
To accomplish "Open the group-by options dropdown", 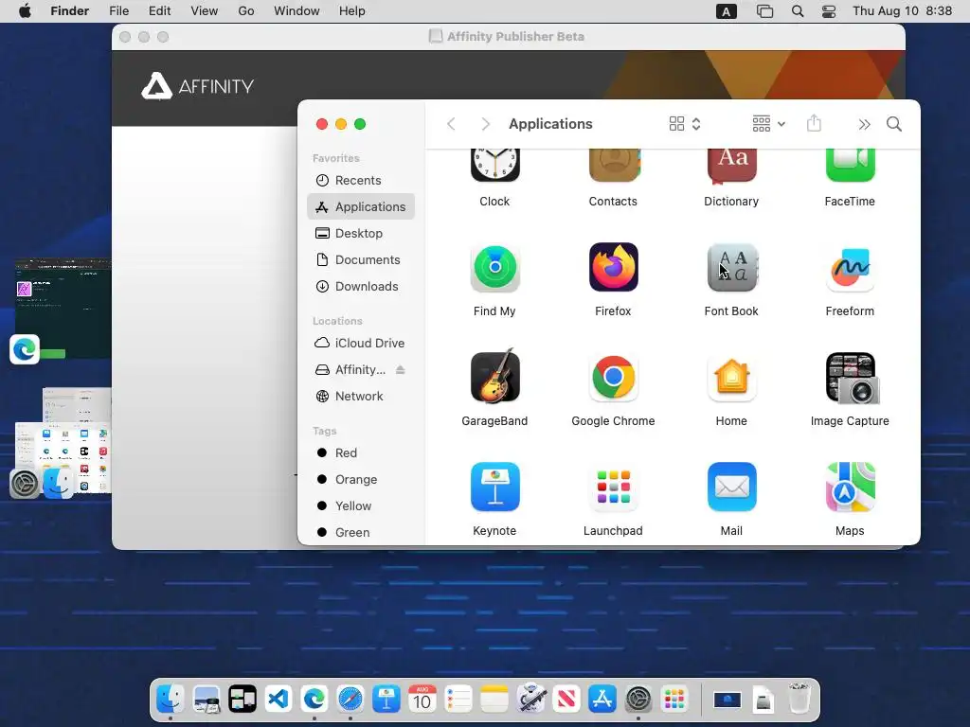I will [x=768, y=124].
